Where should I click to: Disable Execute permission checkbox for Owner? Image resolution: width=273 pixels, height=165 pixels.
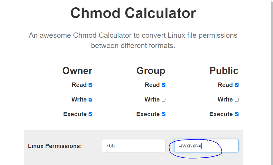[x=90, y=114]
